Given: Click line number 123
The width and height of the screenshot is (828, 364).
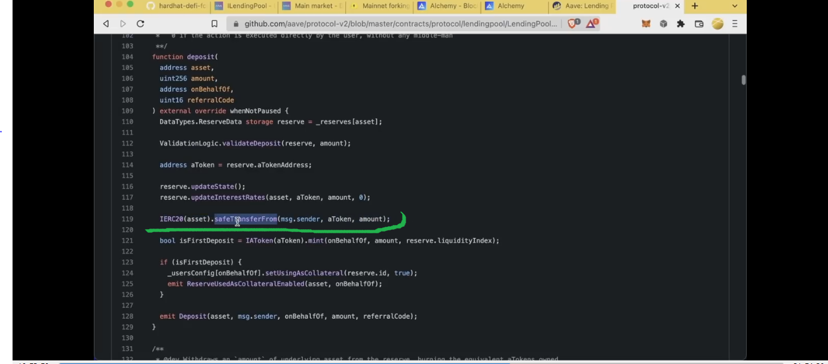Looking at the screenshot, I should coord(127,263).
